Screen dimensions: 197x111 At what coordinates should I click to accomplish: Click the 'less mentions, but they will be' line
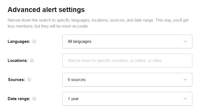coord(48,26)
